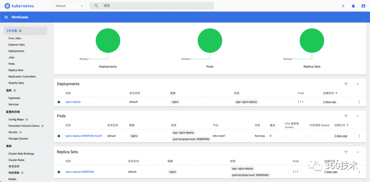370x182 pixels.
Task: Click the nginx image chip in Deployments
Action: [175, 102]
